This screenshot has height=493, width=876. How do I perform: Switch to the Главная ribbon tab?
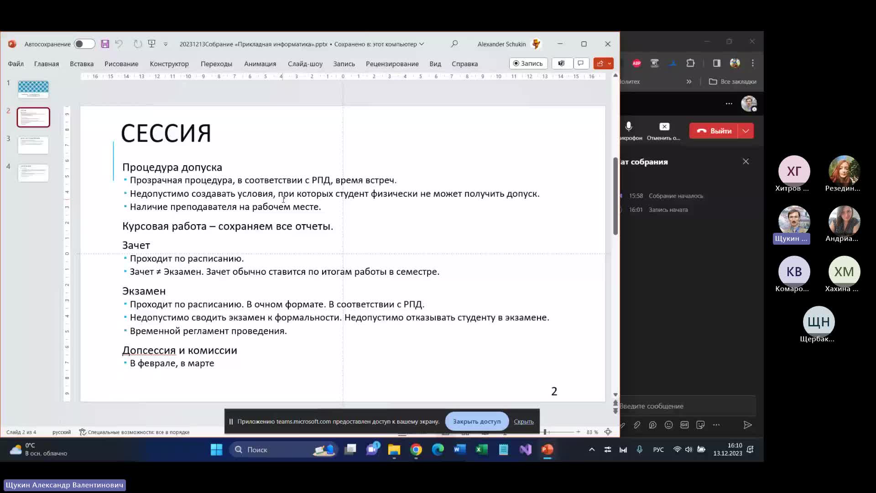coord(47,64)
